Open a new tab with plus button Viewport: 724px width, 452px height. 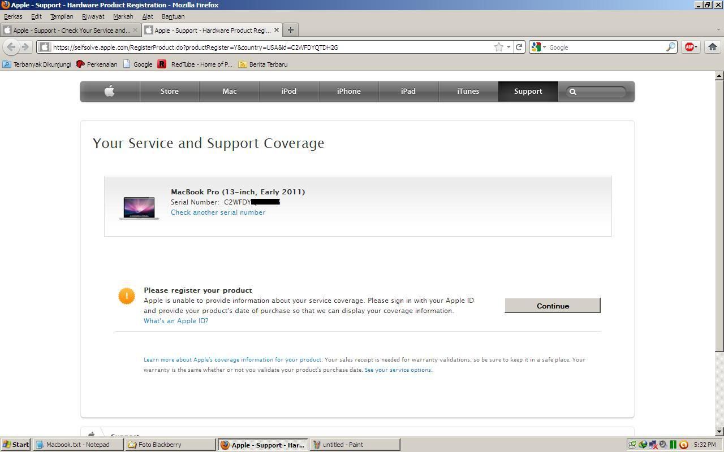point(290,30)
